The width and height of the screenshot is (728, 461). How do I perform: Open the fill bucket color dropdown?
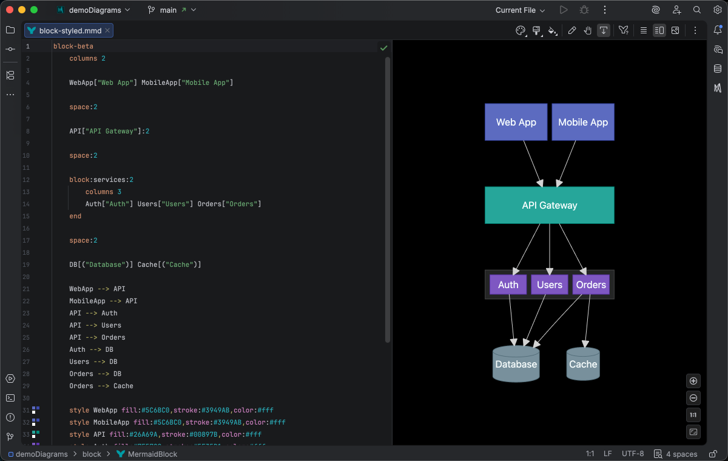[553, 30]
